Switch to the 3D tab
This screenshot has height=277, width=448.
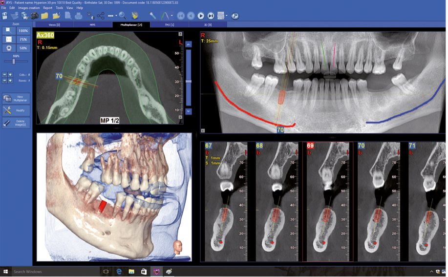point(208,25)
